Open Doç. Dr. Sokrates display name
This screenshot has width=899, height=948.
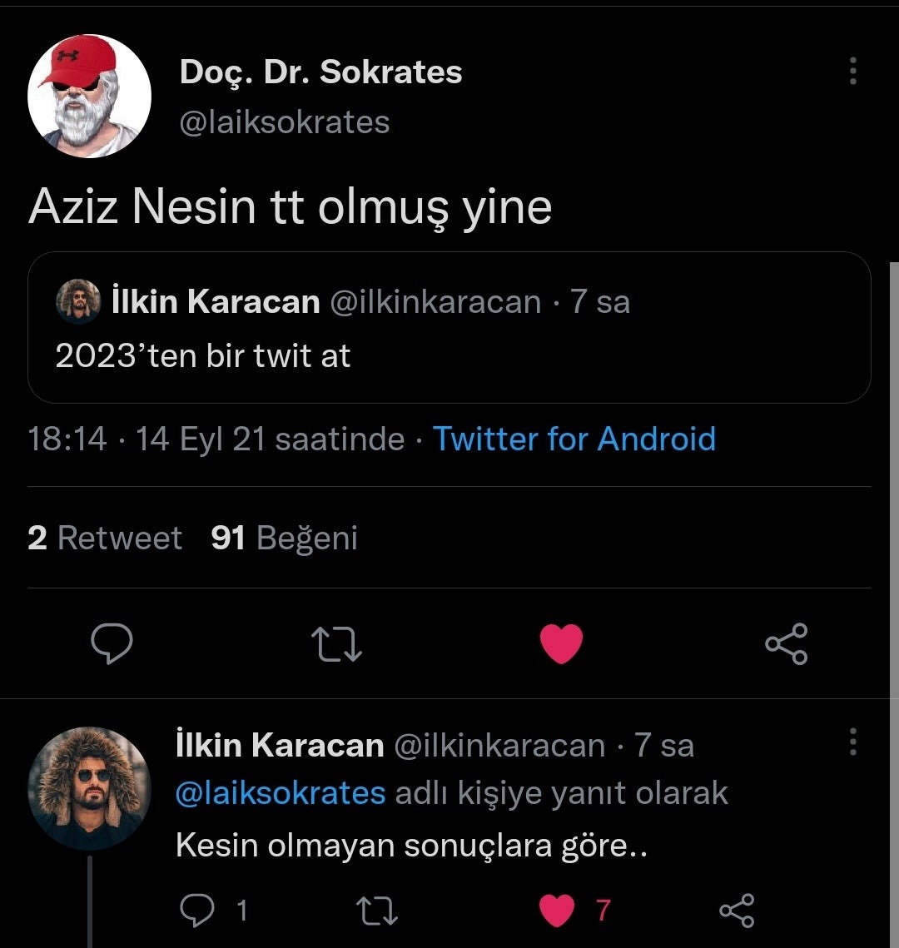coord(320,72)
